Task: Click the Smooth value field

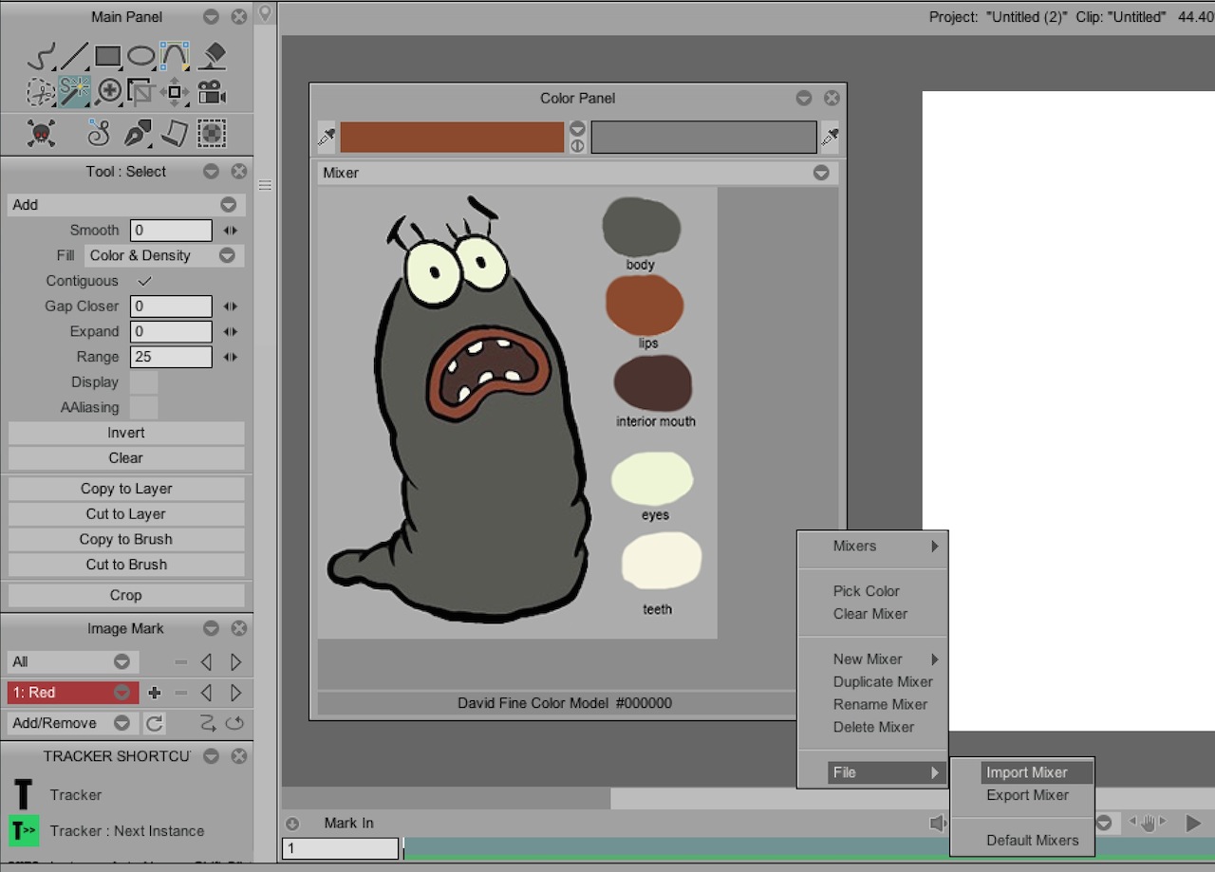Action: click(171, 230)
